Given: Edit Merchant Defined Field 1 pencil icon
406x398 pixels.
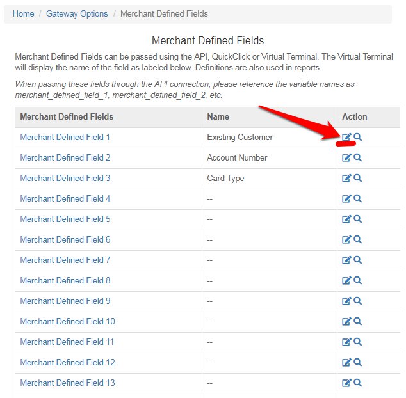Looking at the screenshot, I should pyautogui.click(x=346, y=137).
